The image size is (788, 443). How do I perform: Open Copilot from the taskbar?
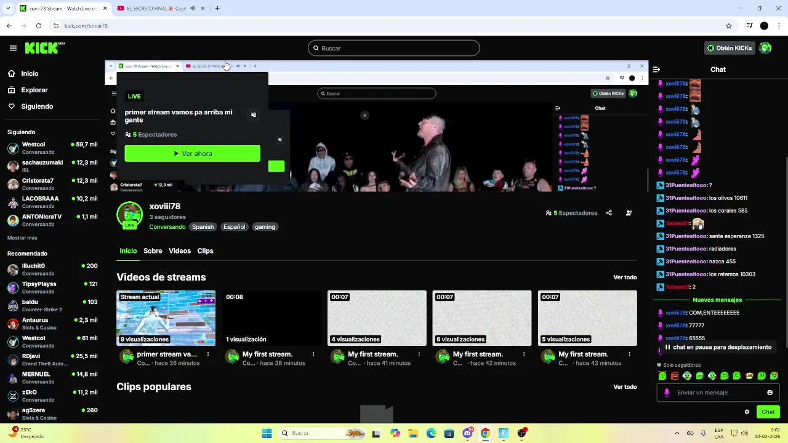[395, 433]
